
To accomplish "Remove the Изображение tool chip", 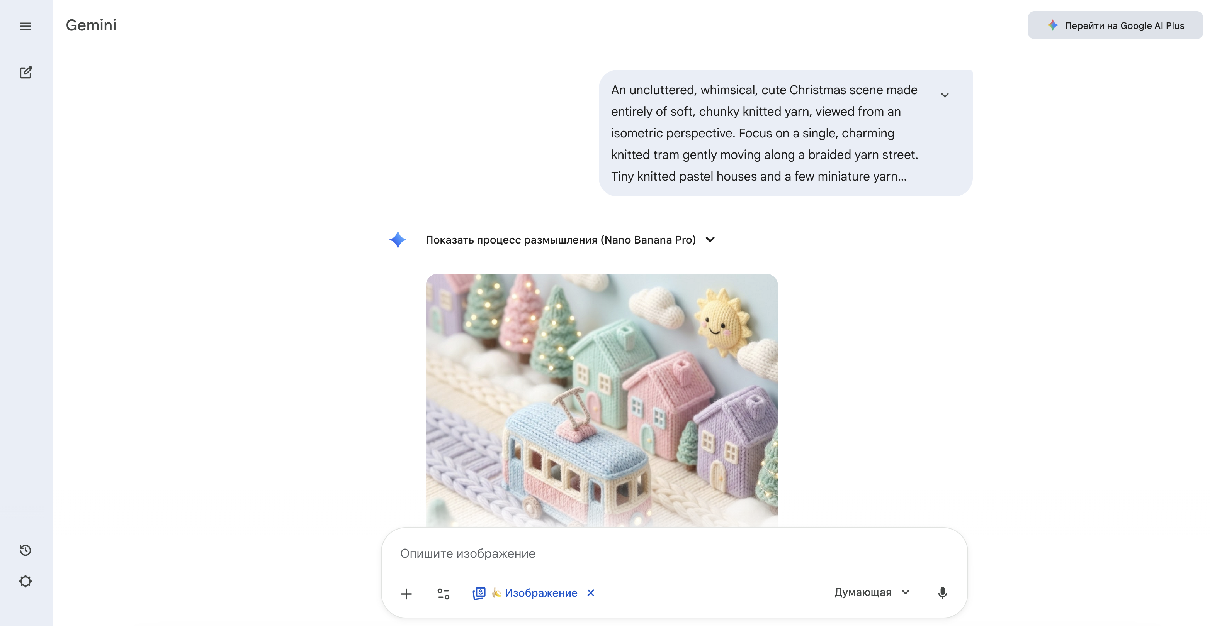I will point(591,593).
